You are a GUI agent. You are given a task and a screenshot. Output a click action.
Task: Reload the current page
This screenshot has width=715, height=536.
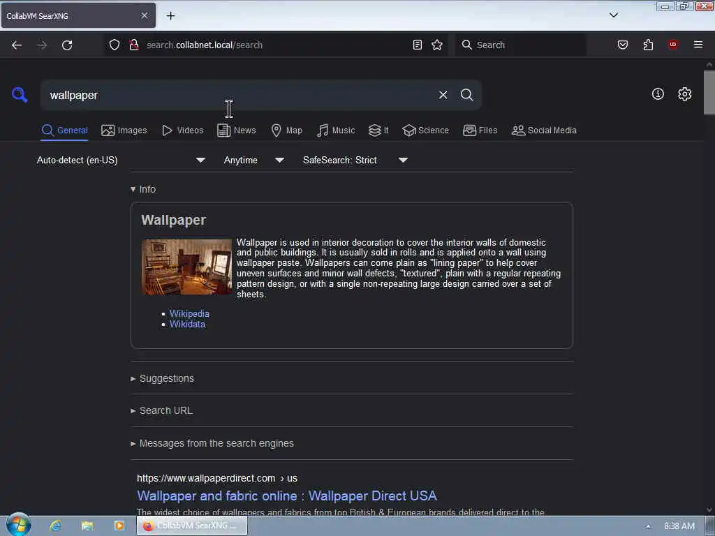67,45
